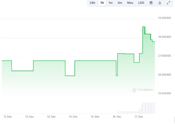
Task: Switch to the 24h time range
Action: [x=92, y=3]
